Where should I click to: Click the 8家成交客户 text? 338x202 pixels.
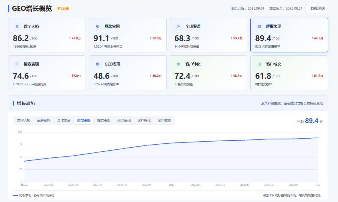point(264,84)
